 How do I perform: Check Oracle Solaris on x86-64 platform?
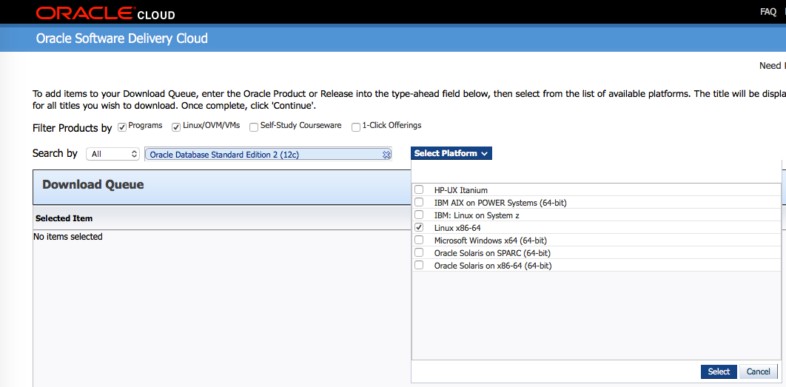pyautogui.click(x=419, y=265)
